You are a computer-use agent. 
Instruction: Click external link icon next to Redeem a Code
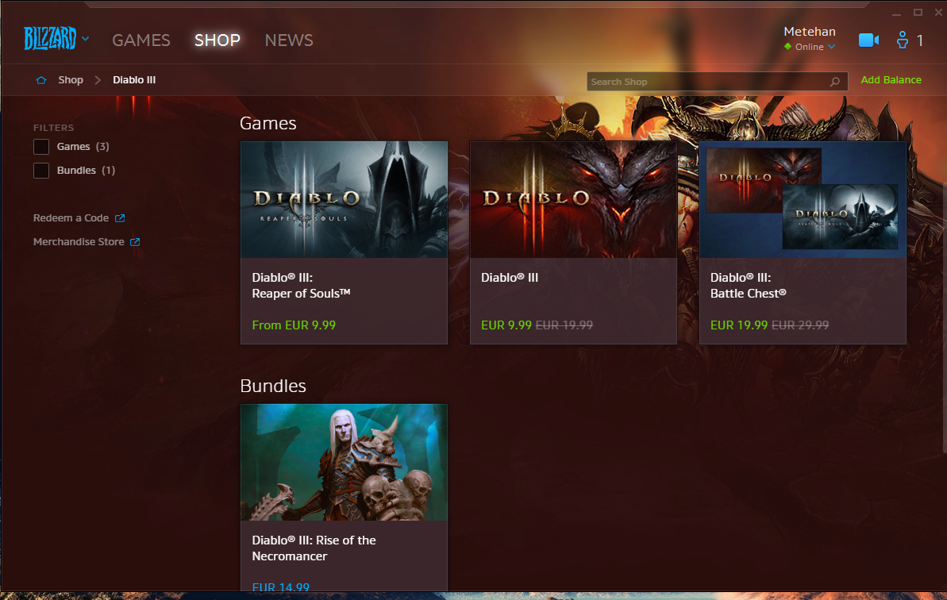[120, 218]
